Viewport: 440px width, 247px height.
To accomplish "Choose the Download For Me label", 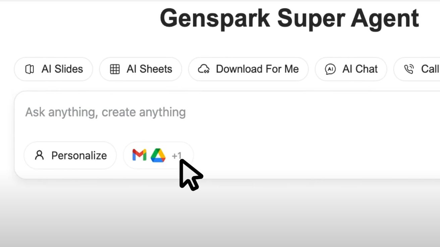I will pyautogui.click(x=257, y=69).
